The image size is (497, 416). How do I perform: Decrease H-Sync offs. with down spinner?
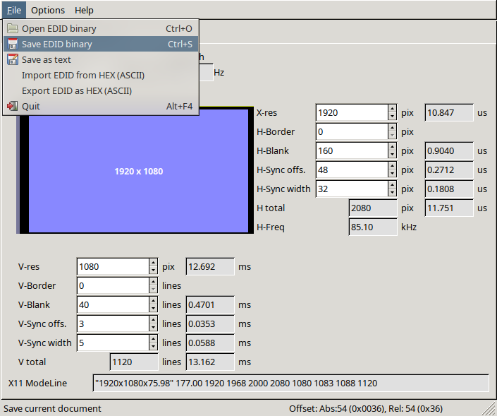click(393, 174)
